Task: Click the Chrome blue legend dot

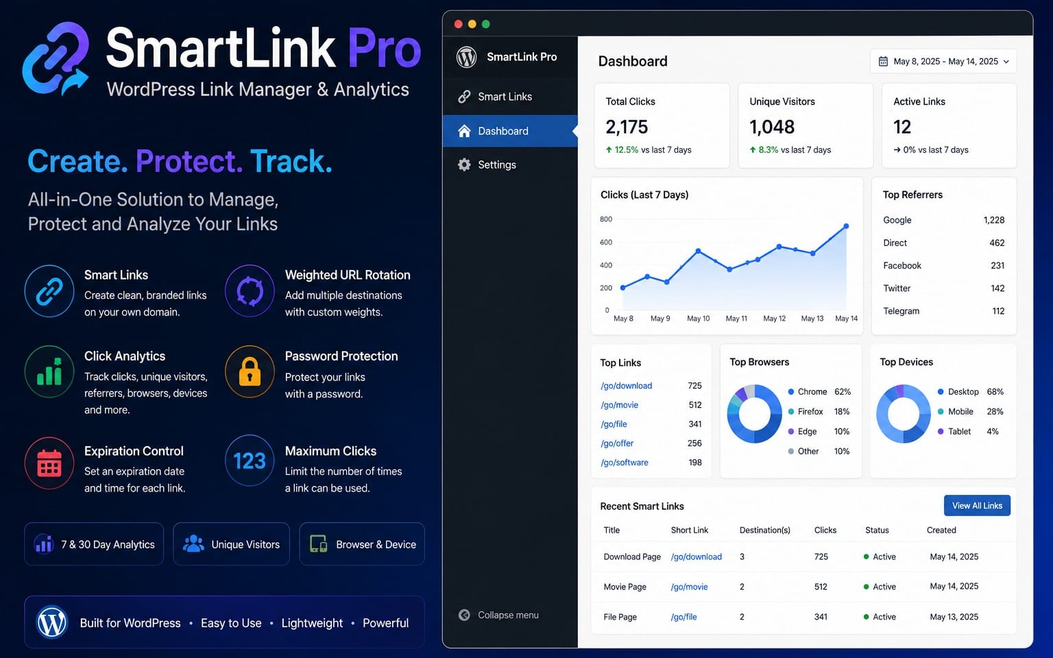Action: (x=791, y=391)
